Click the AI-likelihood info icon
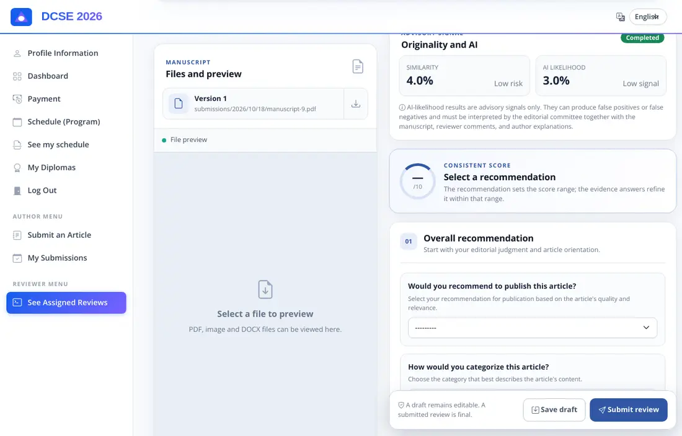 (402, 107)
